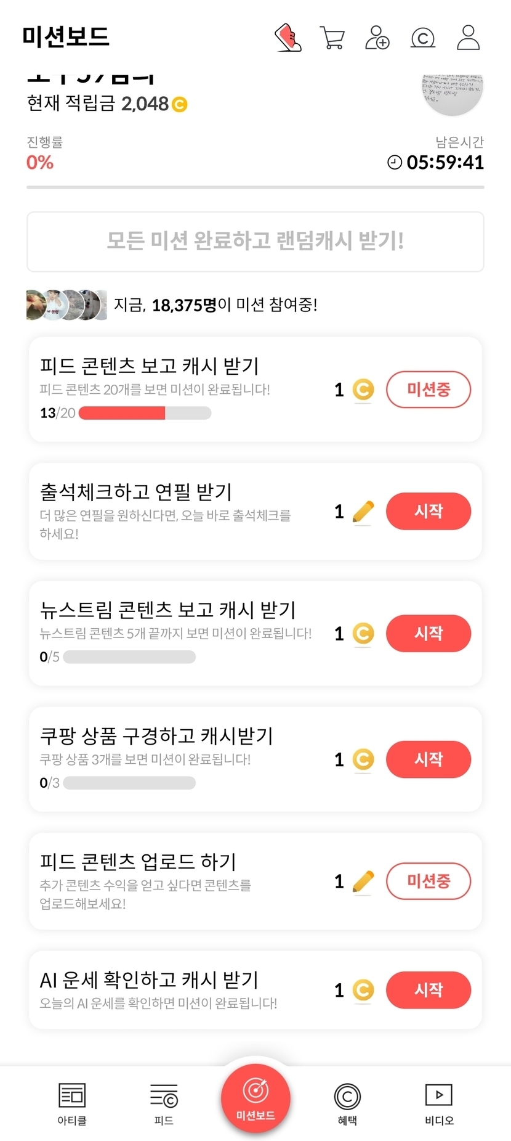511x1141 pixels.
Task: Open the shopping cart
Action: pos(332,38)
